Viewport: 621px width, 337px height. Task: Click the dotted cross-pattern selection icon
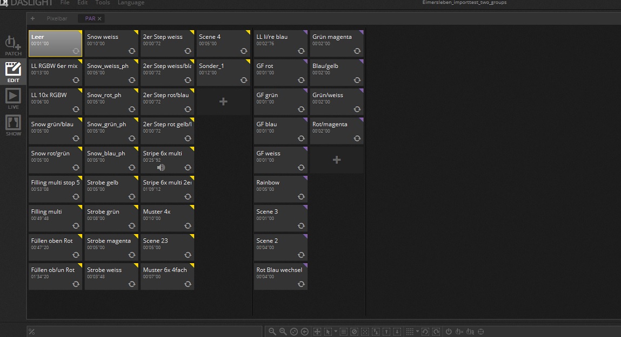click(x=365, y=332)
